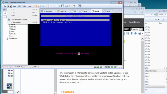The width and height of the screenshot is (167, 94).
Task: Click the Explorer refresh button
Action: [155, 15]
